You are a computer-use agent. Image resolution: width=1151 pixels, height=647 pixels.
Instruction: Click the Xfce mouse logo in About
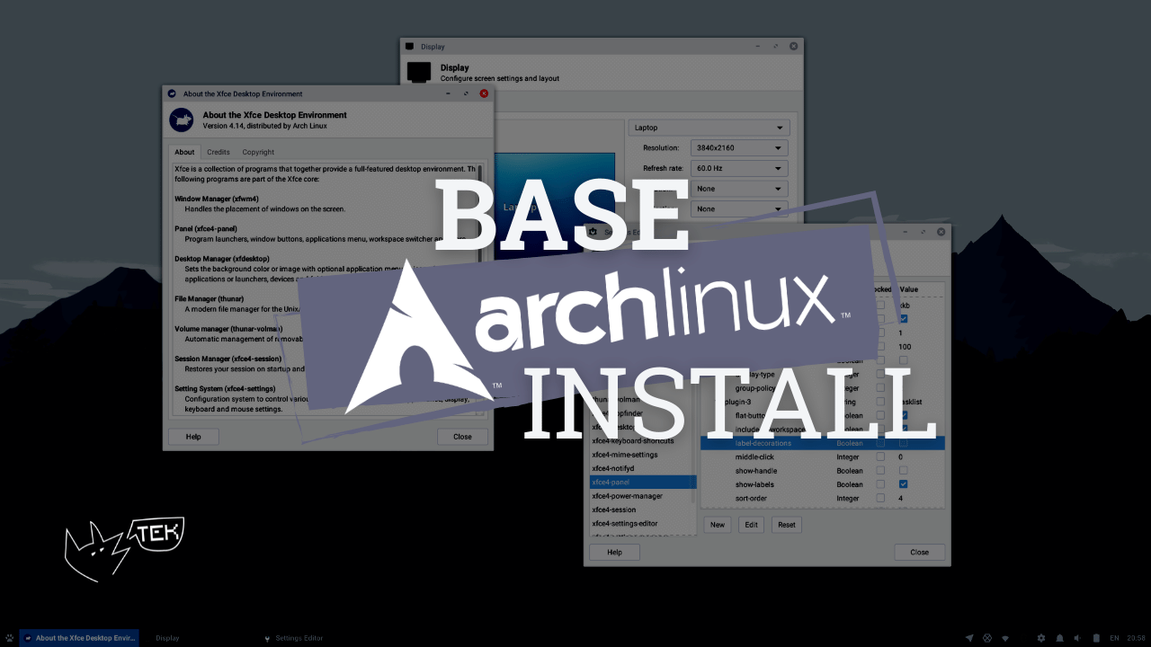tap(182, 120)
